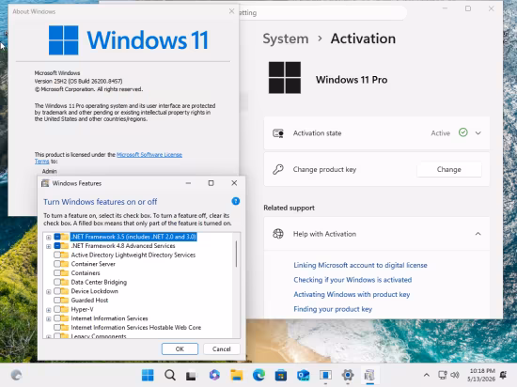Image resolution: width=517 pixels, height=387 pixels.
Task: Click the Windows 11 Pro logo in Settings
Action: 285,78
